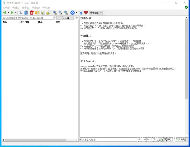Image resolution: width=190 pixels, height=147 pixels.
Task: Click the red heart donate icon
Action: (x=86, y=13)
